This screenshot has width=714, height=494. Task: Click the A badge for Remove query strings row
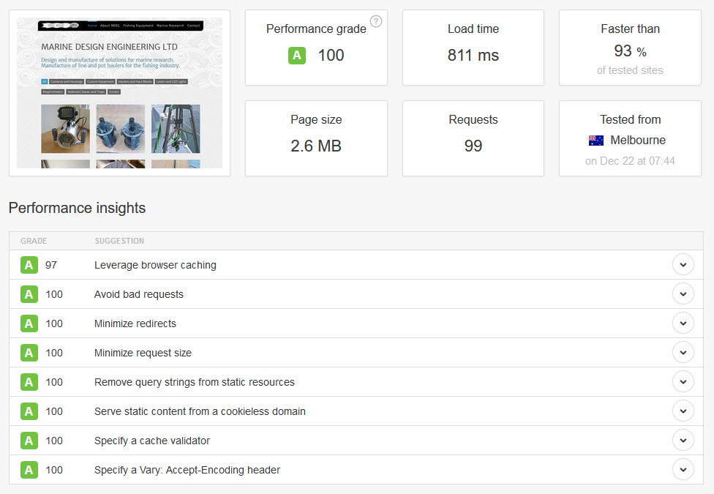tap(29, 382)
